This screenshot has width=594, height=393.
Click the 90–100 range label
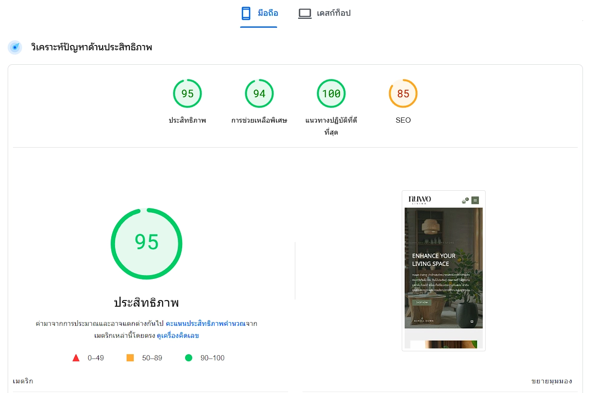pos(212,358)
